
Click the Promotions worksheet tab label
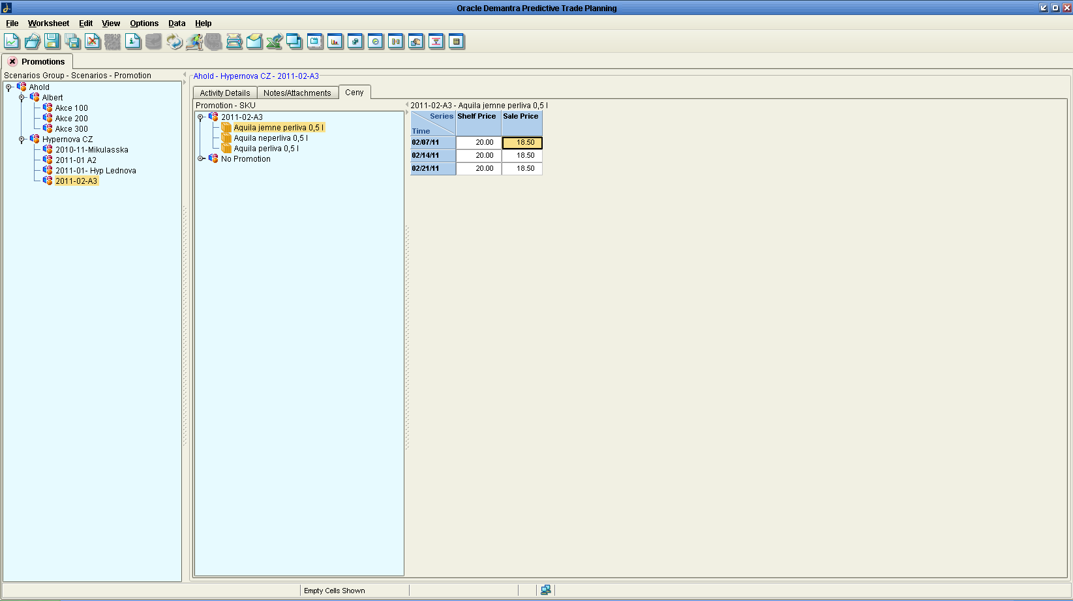pyautogui.click(x=43, y=61)
